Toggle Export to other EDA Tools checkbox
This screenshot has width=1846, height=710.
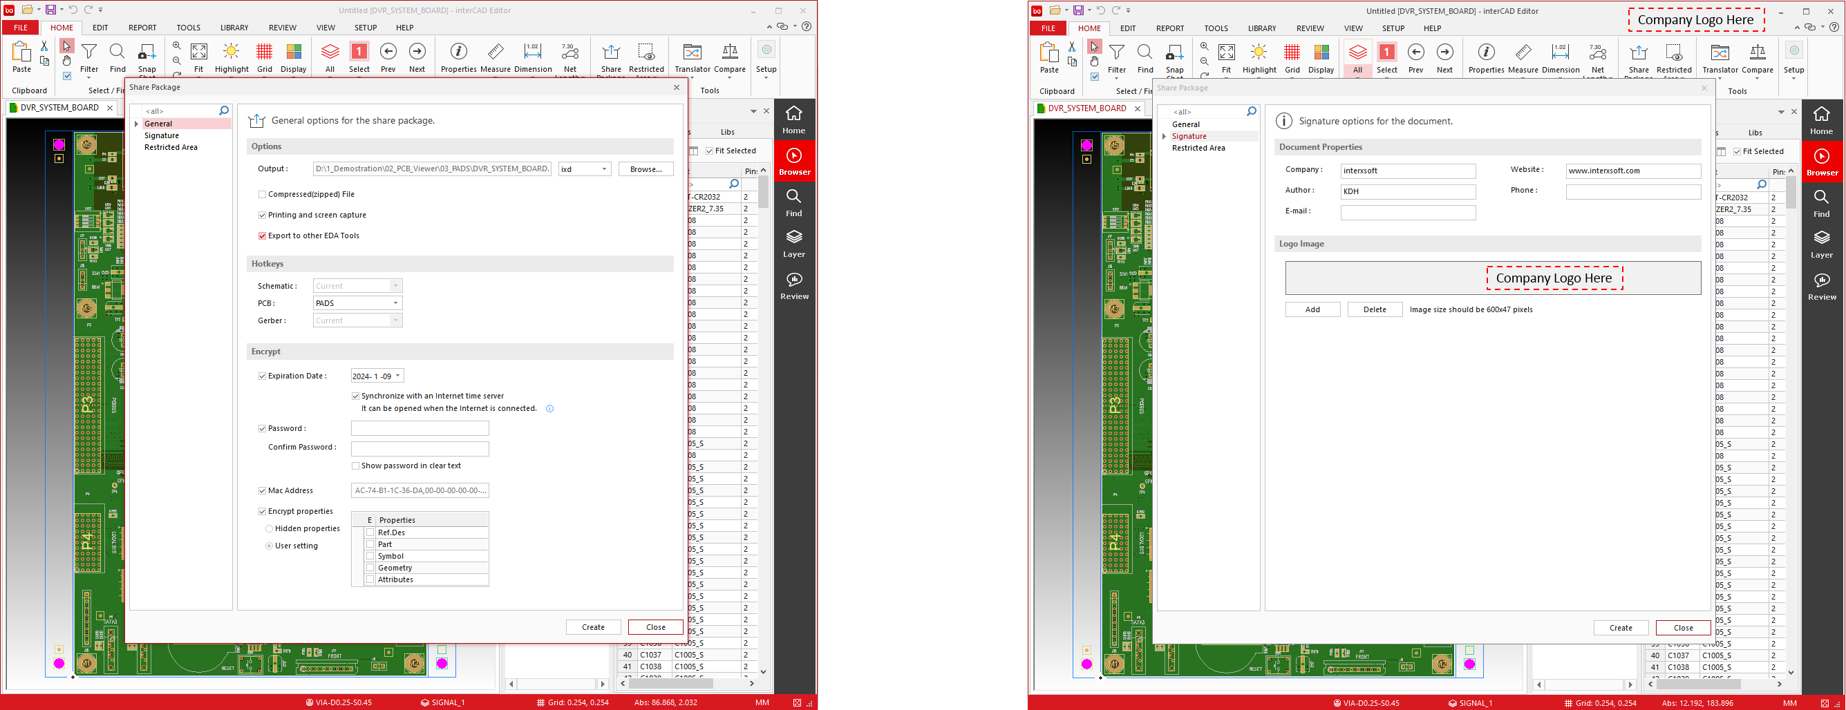point(262,236)
